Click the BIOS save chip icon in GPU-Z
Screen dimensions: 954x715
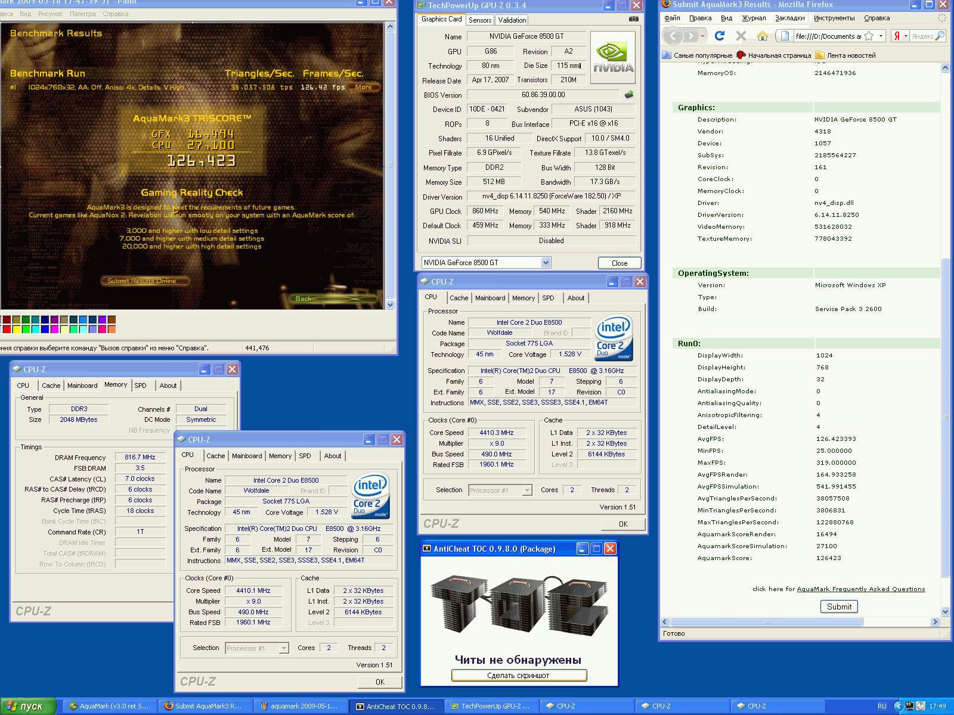(x=629, y=94)
